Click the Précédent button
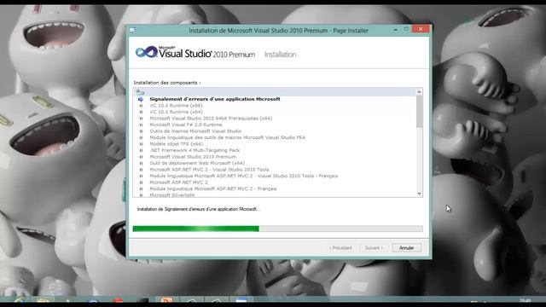 (x=340, y=248)
